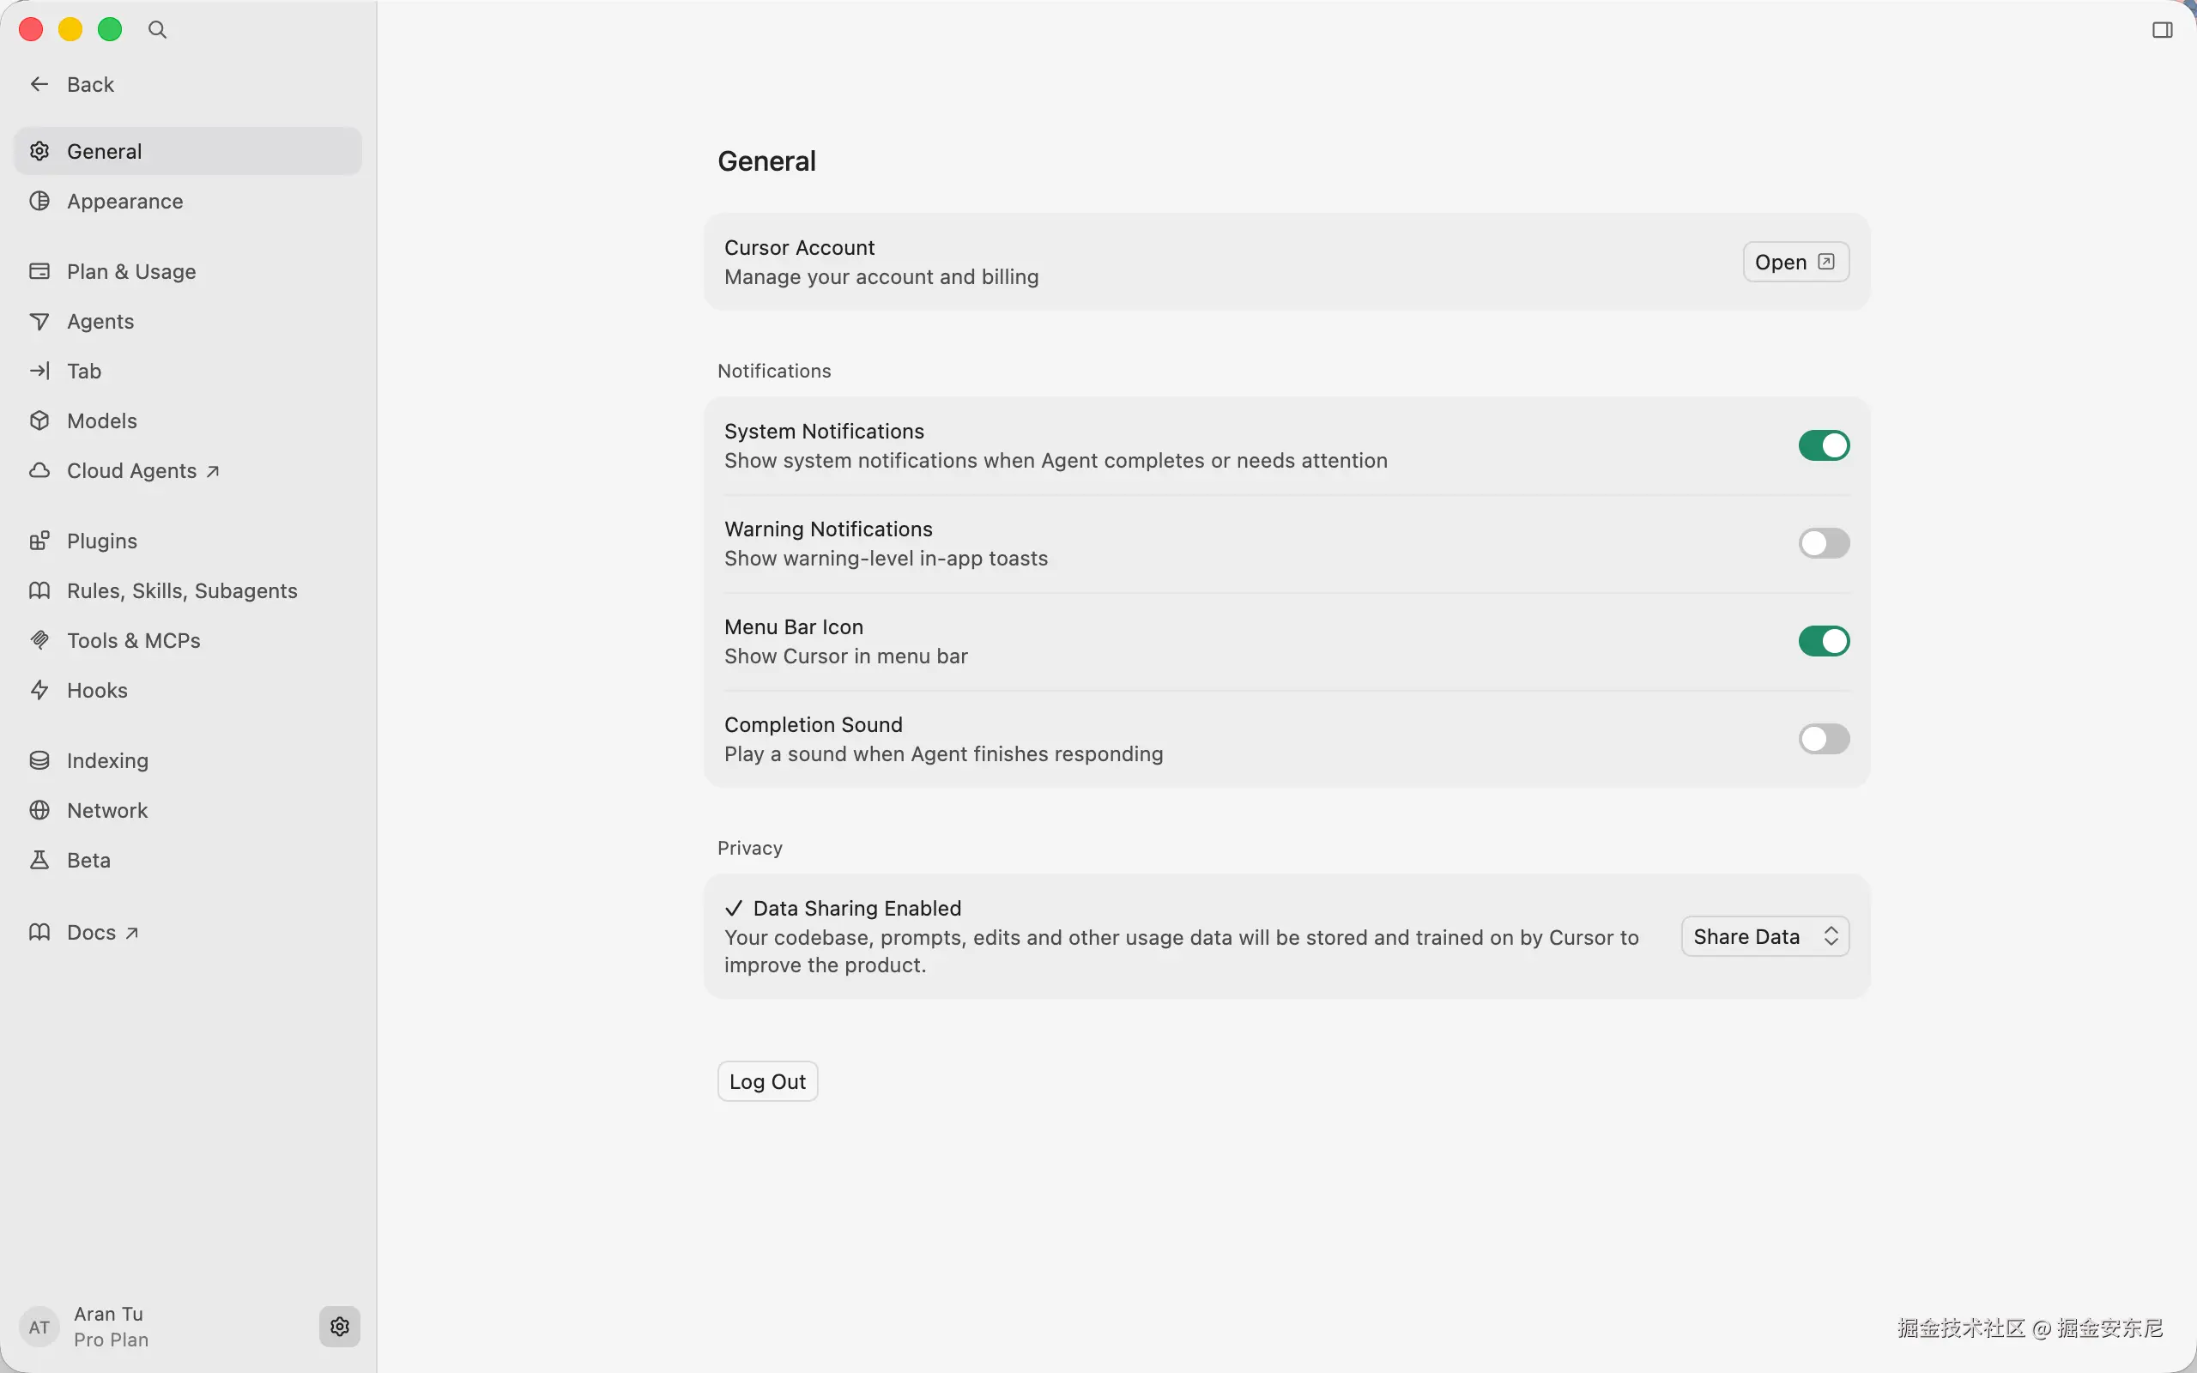Go to the Models settings section
This screenshot has height=1373, width=2197.
click(x=101, y=421)
